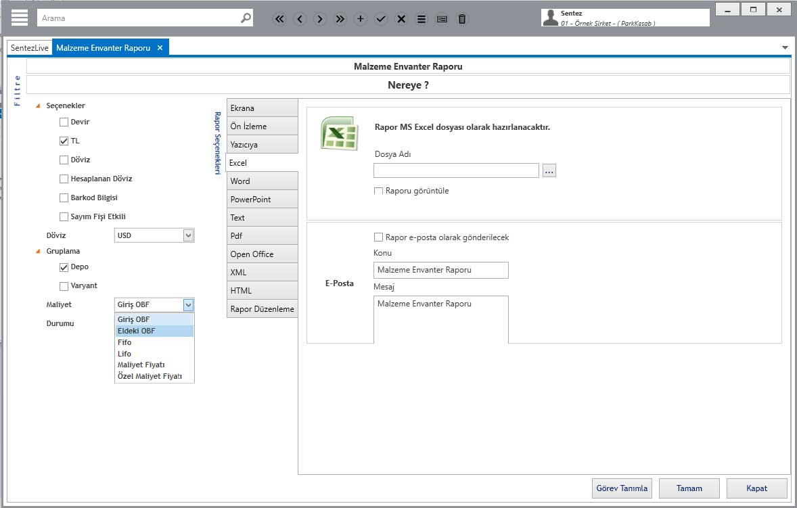Open the Döviz USD dropdown
The height and width of the screenshot is (508, 797).
pos(188,235)
